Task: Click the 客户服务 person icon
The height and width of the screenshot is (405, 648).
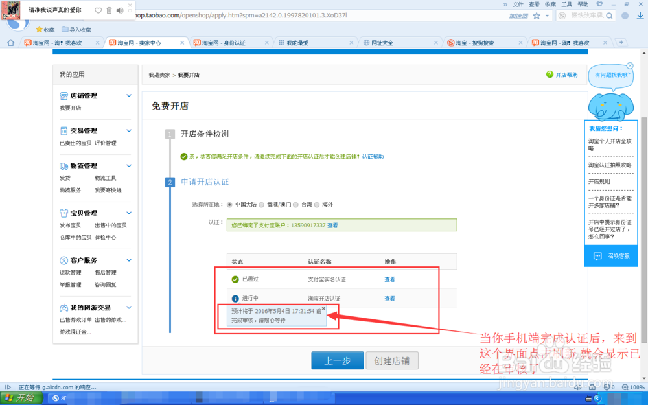Action: click(x=64, y=260)
